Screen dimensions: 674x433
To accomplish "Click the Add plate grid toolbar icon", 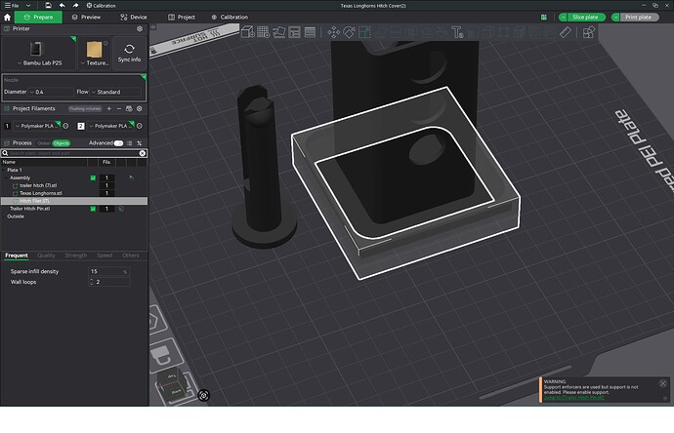I will [263, 32].
